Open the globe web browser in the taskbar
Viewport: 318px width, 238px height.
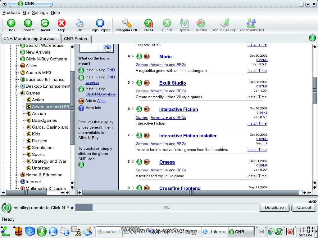coord(53,232)
